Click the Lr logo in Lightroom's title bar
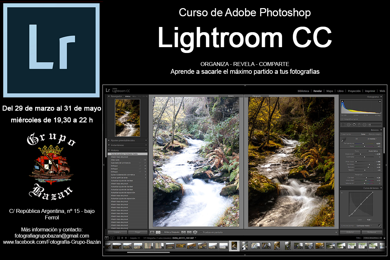The image size is (390, 260). click(x=108, y=90)
